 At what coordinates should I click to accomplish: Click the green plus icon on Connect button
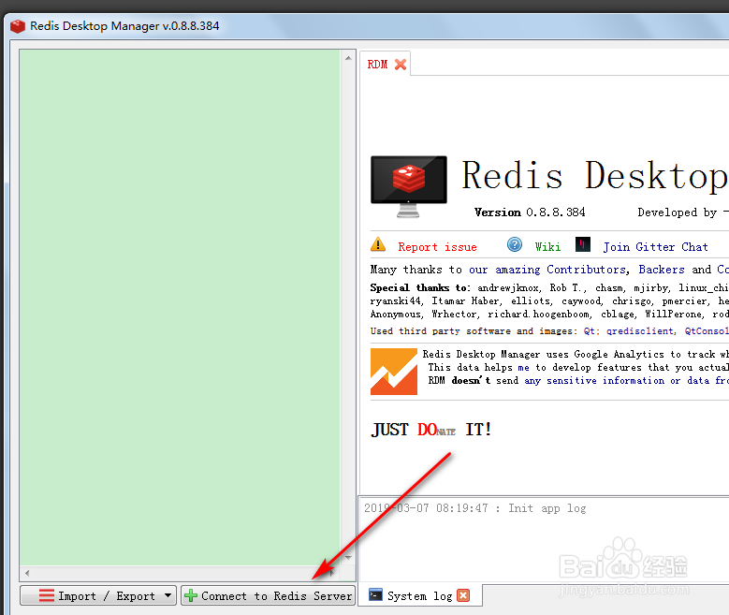pos(191,595)
